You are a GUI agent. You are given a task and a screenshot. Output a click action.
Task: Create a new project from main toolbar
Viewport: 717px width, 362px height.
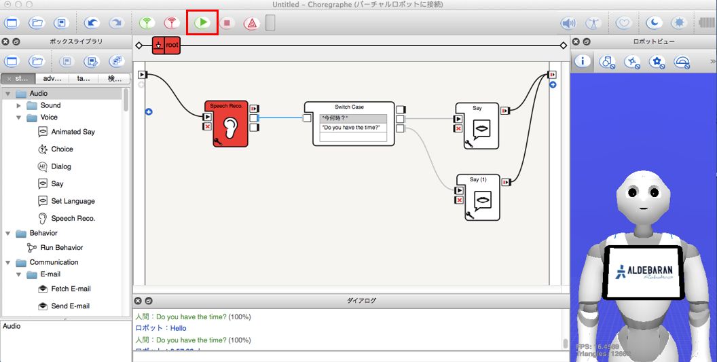pos(12,23)
